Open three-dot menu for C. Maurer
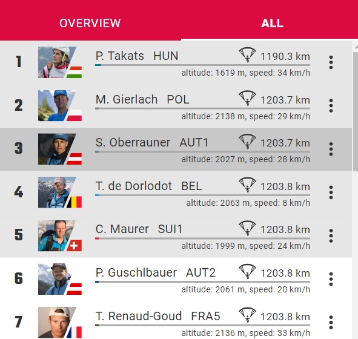This screenshot has width=358, height=339. 331,235
